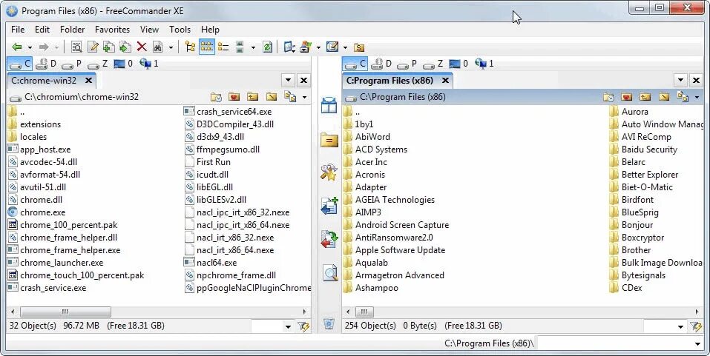Click the settings checklist toolbar icon

pyautogui.click(x=332, y=47)
